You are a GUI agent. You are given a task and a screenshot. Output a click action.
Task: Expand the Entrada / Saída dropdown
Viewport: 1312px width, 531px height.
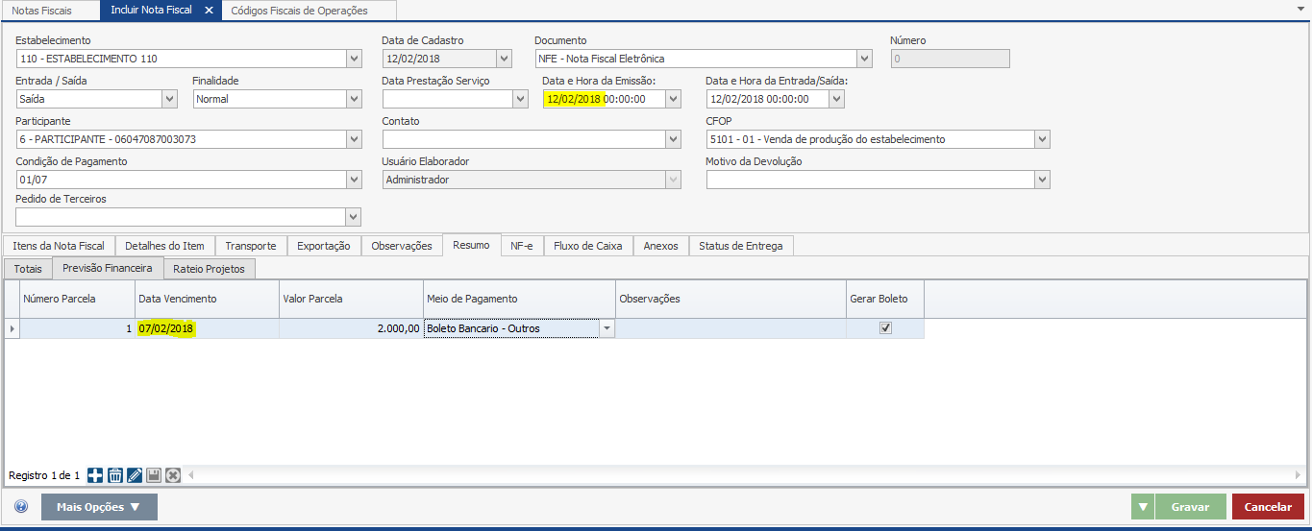(169, 99)
